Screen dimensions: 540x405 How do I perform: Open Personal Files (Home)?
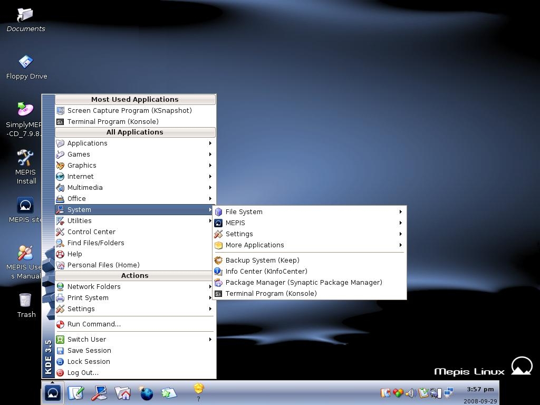click(134, 265)
